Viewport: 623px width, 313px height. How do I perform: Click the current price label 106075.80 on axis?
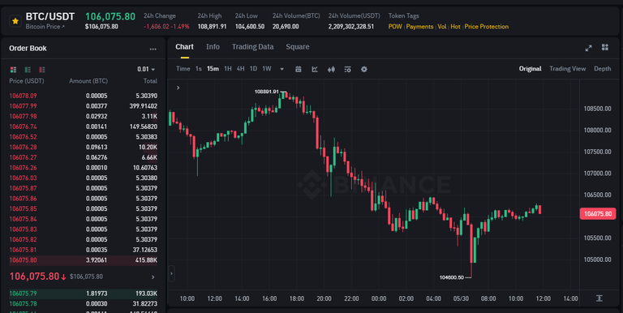pyautogui.click(x=598, y=214)
